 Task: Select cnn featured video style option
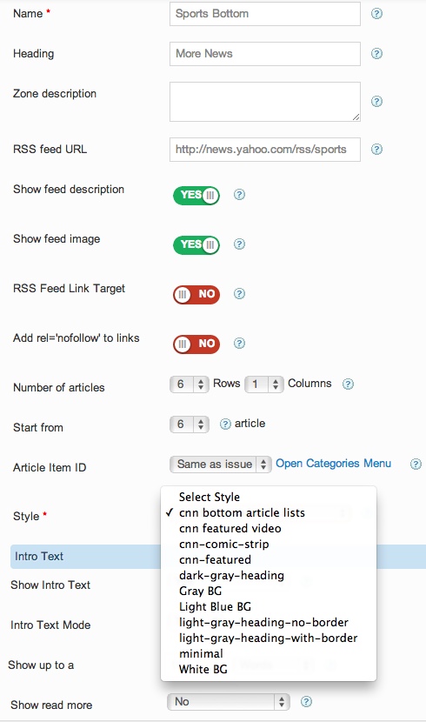coord(230,528)
